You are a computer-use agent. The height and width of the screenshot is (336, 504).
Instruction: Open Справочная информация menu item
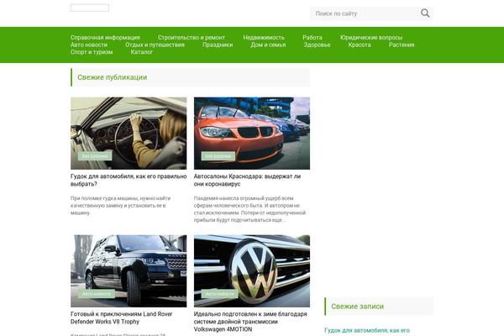105,38
